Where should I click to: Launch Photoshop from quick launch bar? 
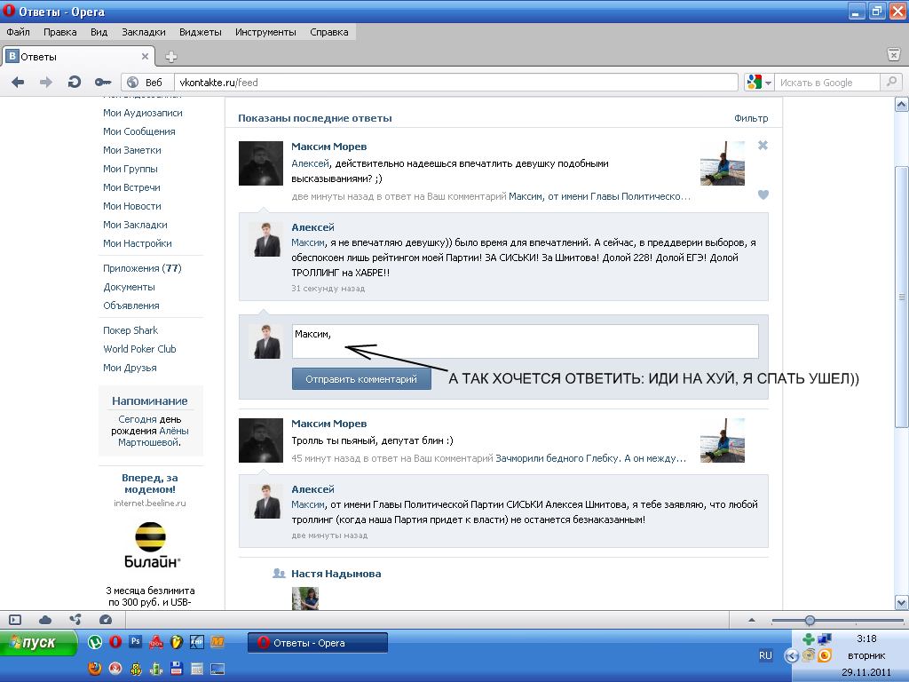pyautogui.click(x=136, y=641)
